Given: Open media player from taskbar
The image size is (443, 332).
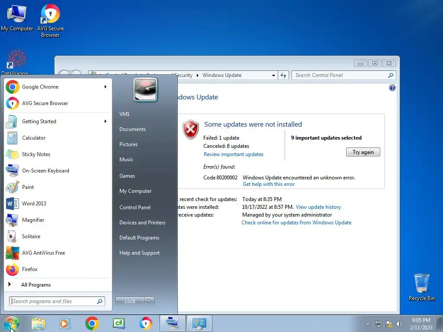Looking at the screenshot, I should [x=65, y=323].
